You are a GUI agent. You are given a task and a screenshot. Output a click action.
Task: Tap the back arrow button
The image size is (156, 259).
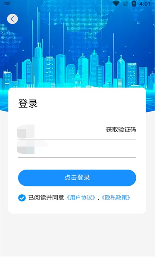(x=12, y=19)
